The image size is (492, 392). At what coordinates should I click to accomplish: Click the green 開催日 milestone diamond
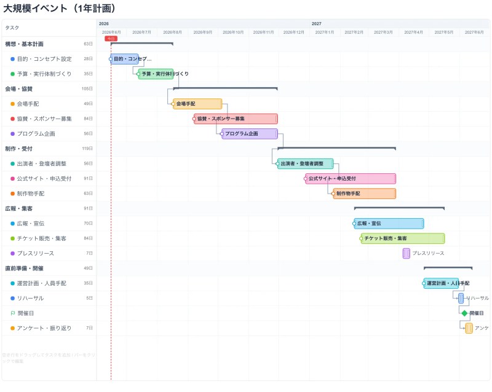[x=464, y=313]
